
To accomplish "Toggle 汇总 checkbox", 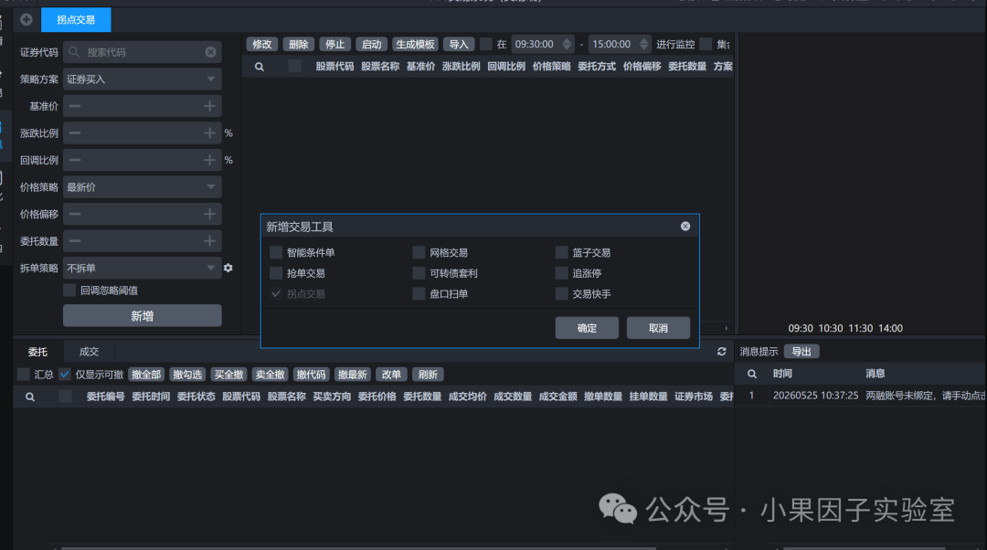I will [x=23, y=375].
